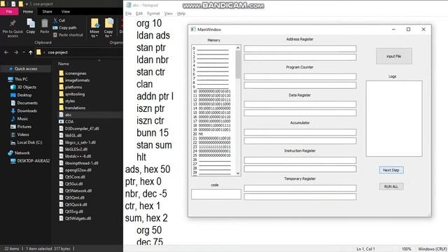448x252 pixels.
Task: Open Notepad's Help menu
Action: click(181, 13)
